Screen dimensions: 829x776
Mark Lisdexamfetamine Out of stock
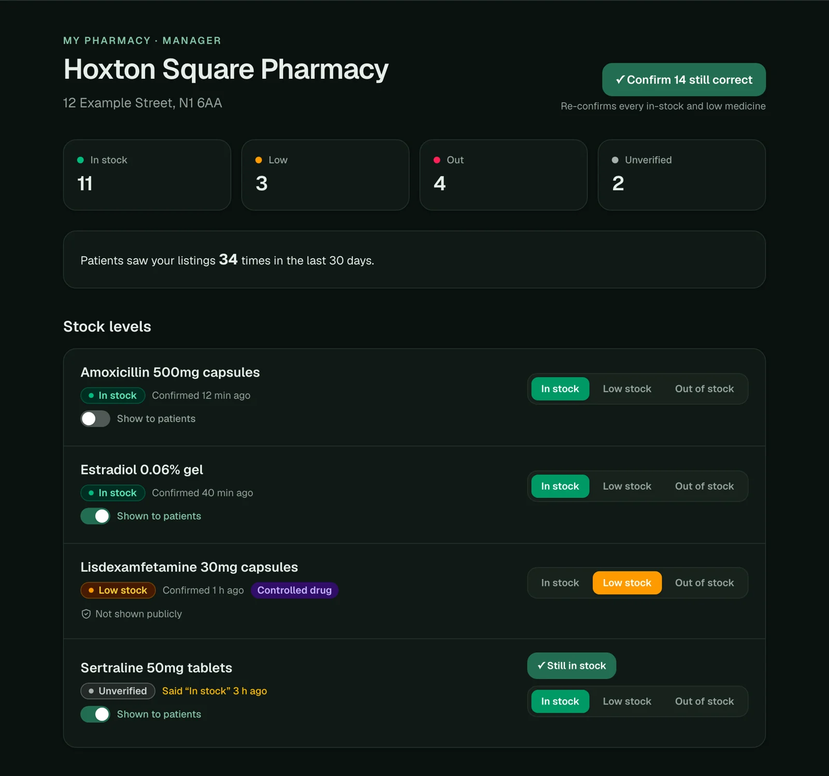(x=704, y=583)
